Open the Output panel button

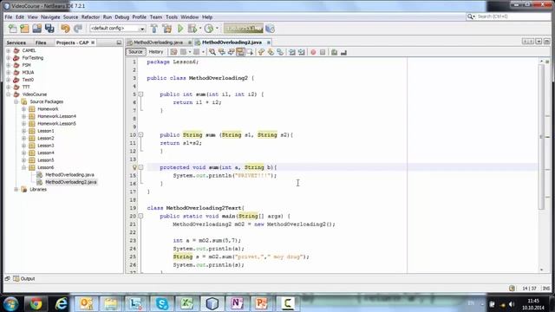pyautogui.click(x=24, y=279)
